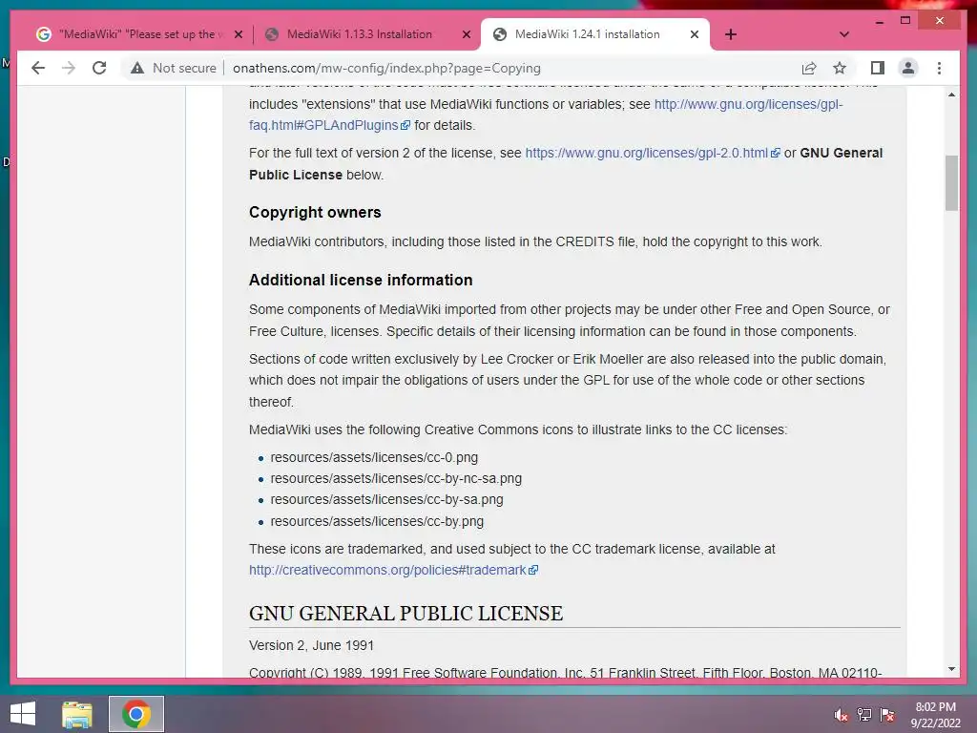This screenshot has height=733, width=977.
Task: Click the forward navigation arrow
Action: pyautogui.click(x=69, y=68)
